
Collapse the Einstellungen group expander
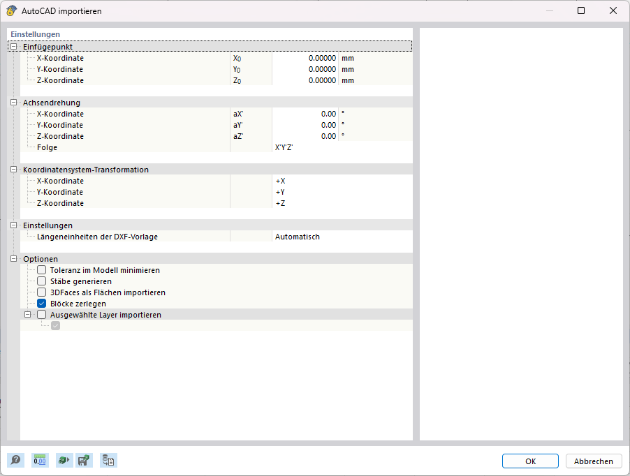[x=14, y=225]
